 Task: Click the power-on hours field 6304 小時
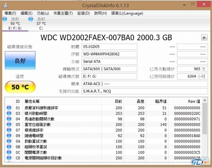point(193,77)
